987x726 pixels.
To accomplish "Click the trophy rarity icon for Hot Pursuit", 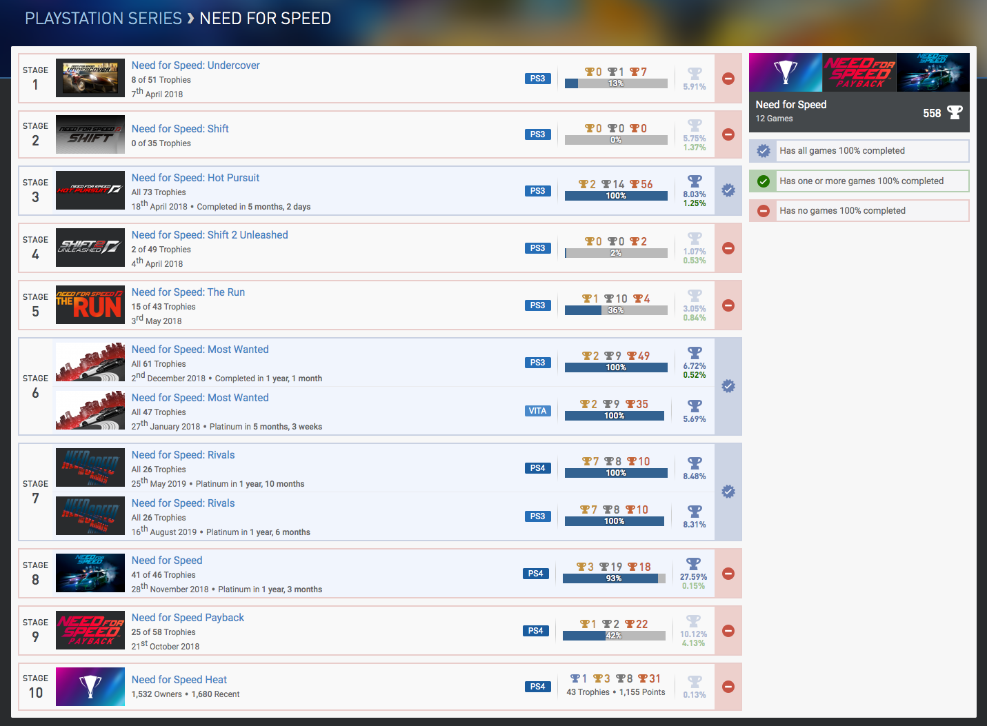I will (x=695, y=181).
